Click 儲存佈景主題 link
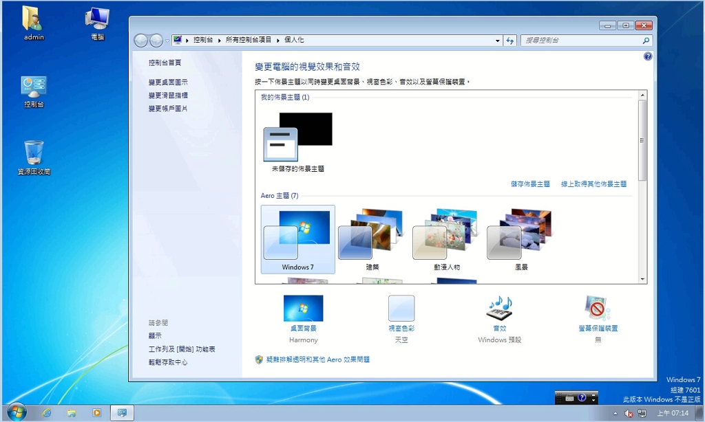The width and height of the screenshot is (705, 422). [530, 184]
